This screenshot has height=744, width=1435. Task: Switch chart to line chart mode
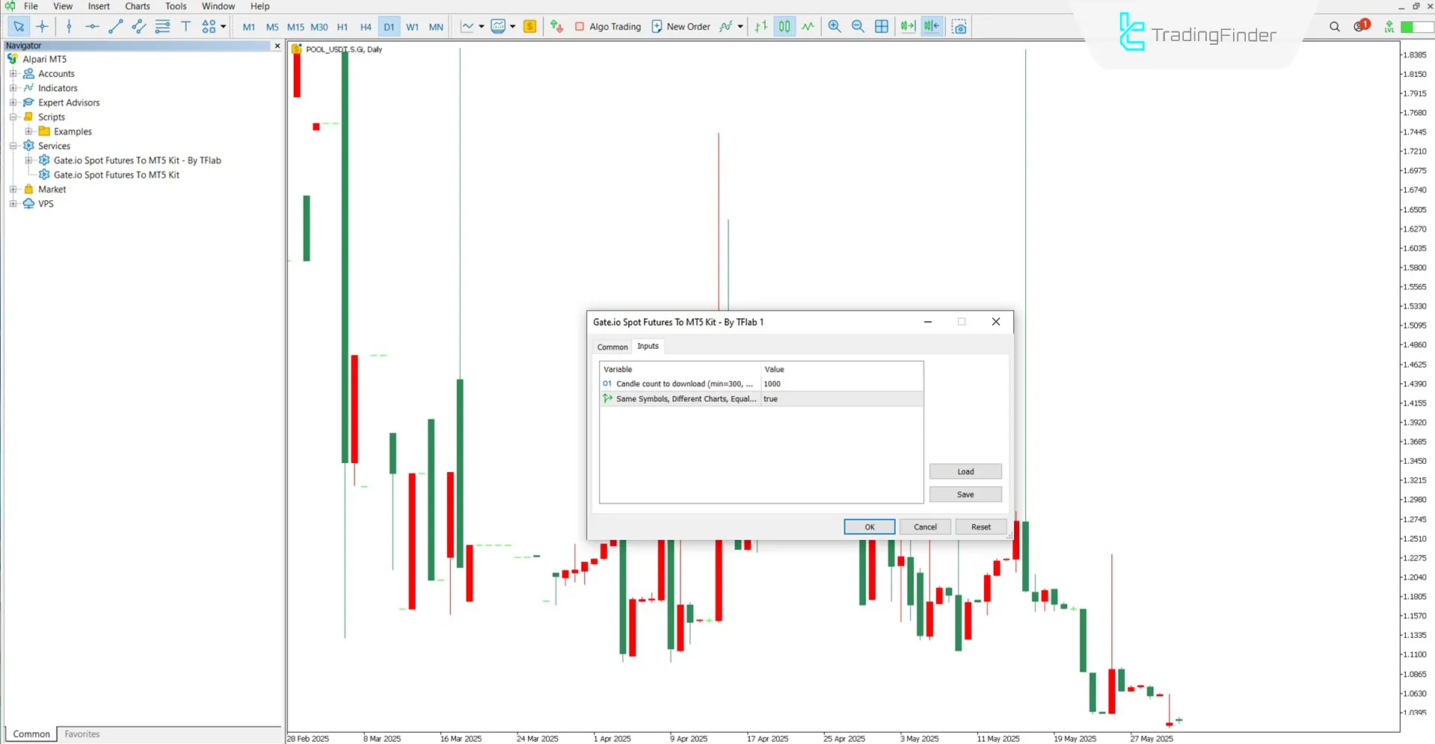[x=808, y=26]
